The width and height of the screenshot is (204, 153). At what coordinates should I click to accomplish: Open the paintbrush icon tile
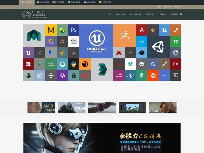coord(164,64)
